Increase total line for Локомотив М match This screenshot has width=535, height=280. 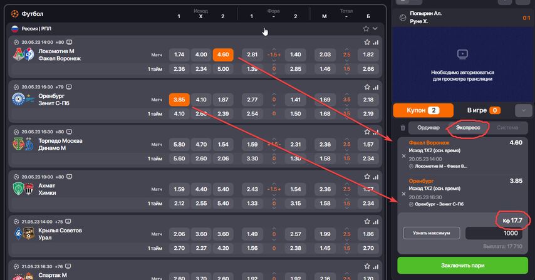(x=346, y=49)
